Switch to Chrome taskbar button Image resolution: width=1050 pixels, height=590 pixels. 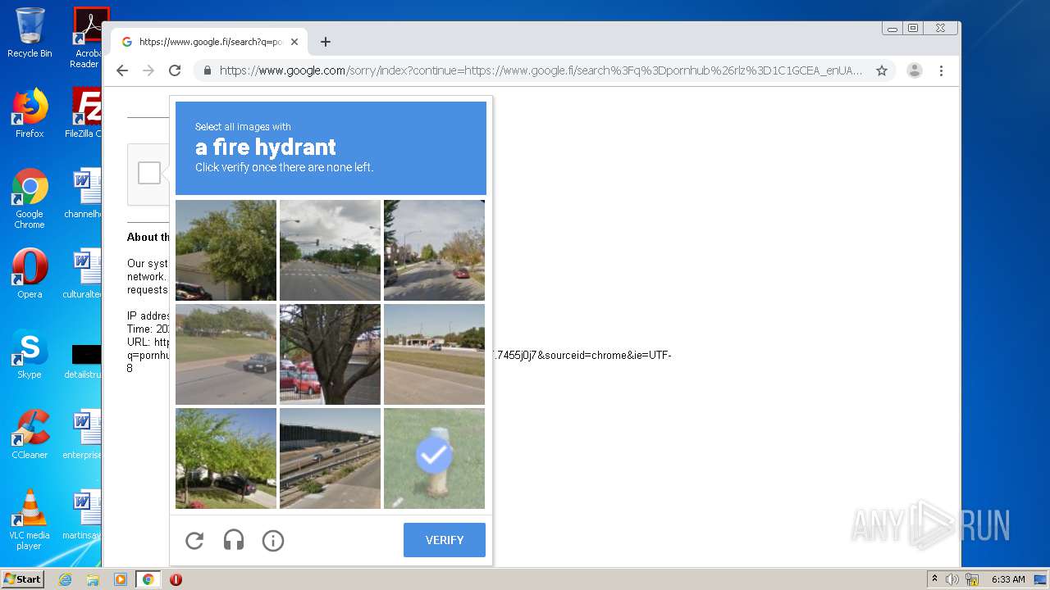tap(148, 579)
